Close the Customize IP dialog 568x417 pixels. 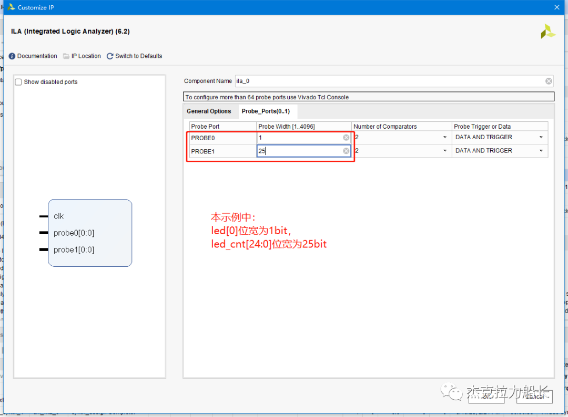[557, 7]
